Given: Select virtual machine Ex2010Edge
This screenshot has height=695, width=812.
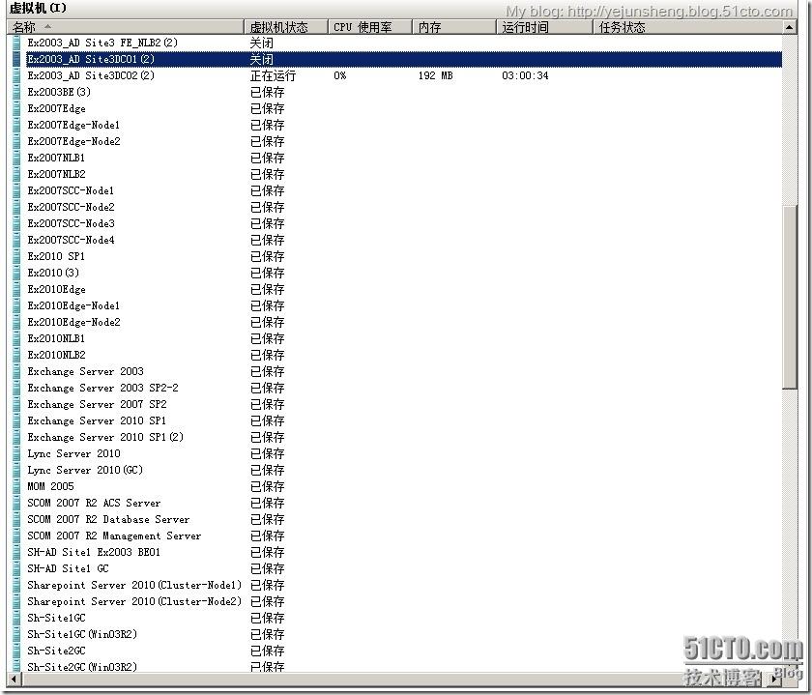Looking at the screenshot, I should coord(56,289).
